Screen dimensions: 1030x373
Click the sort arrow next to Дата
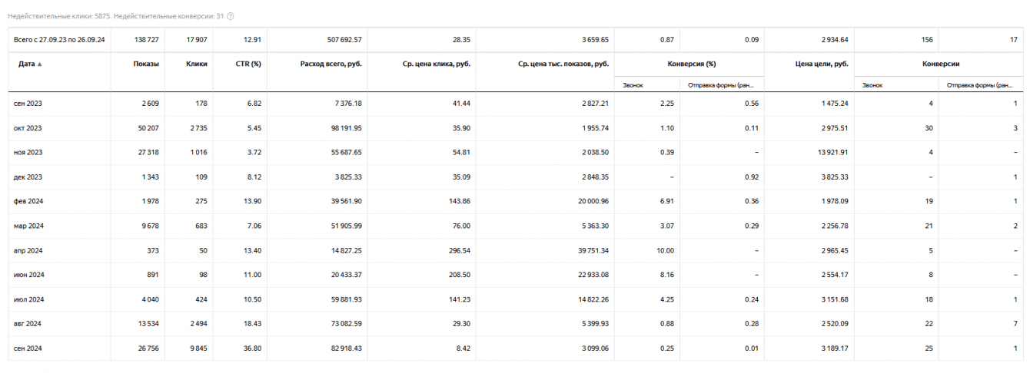(x=40, y=64)
